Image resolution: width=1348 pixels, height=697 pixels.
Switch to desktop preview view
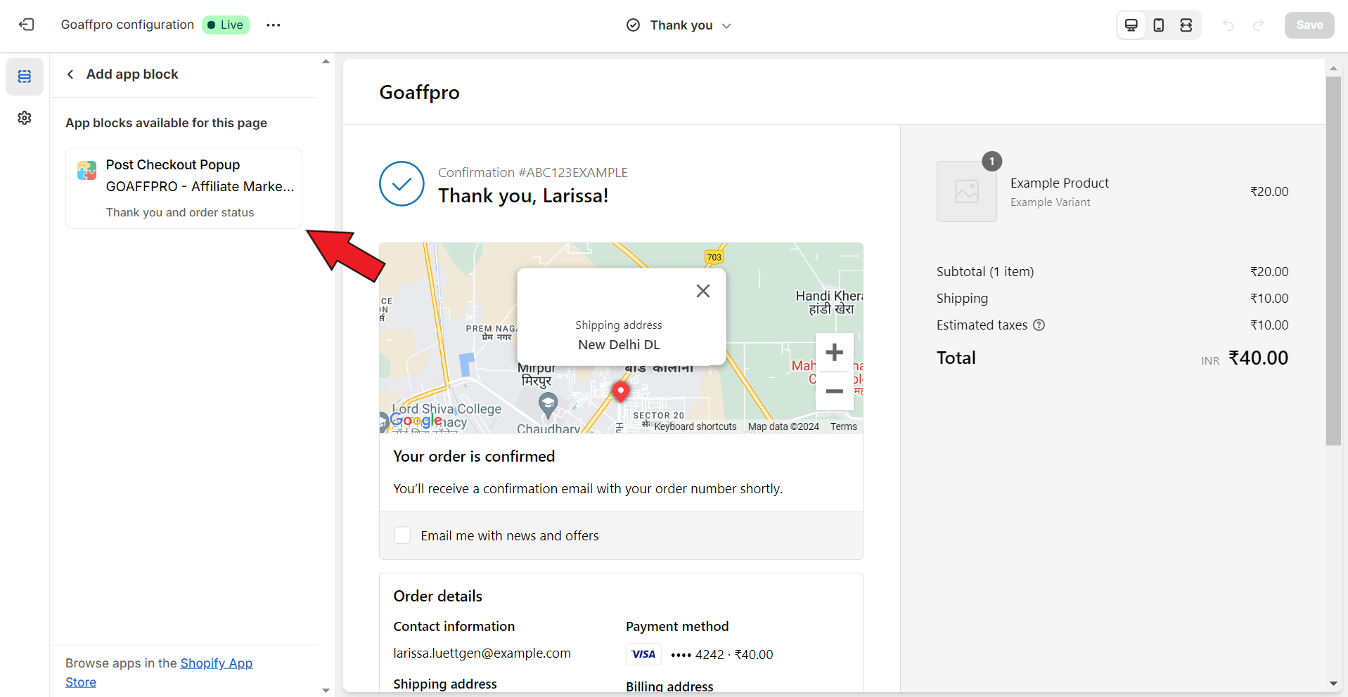coord(1131,25)
